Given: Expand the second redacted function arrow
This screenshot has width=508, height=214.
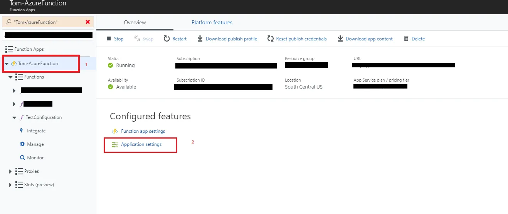Looking at the screenshot, I should [x=14, y=104].
